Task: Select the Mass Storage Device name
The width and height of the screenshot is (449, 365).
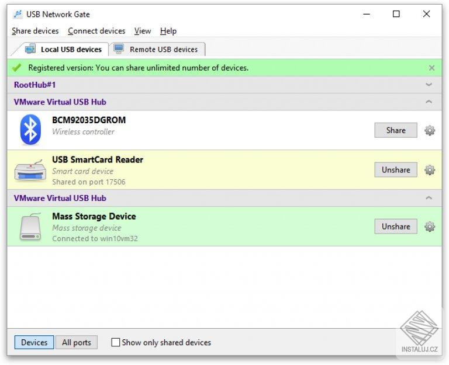Action: point(94,216)
